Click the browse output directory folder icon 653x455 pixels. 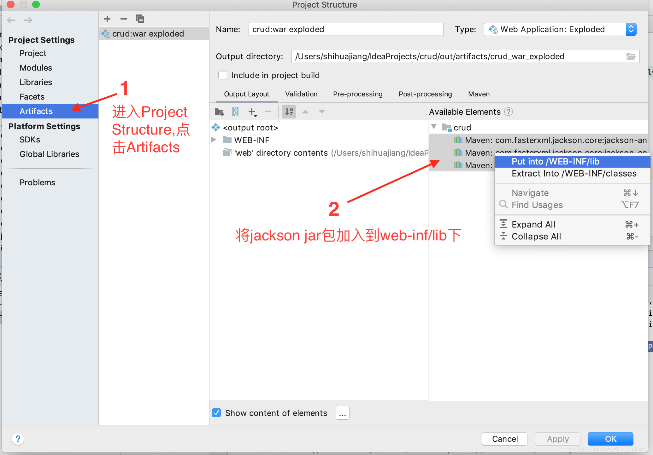point(631,56)
